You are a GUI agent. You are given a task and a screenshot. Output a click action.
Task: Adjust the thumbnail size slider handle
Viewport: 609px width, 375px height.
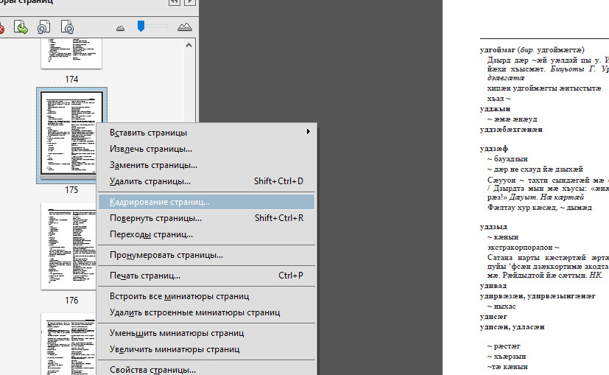point(141,26)
